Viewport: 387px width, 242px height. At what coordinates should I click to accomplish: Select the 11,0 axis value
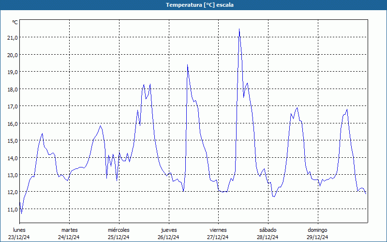[x=13, y=209]
